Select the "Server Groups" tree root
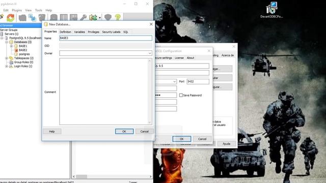This screenshot has width=326, height=183. [x=9, y=30]
